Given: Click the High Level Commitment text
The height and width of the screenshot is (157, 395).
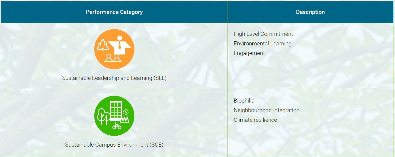Looking at the screenshot, I should 263,34.
